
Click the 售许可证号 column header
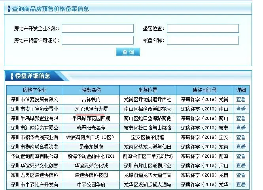click(x=204, y=90)
